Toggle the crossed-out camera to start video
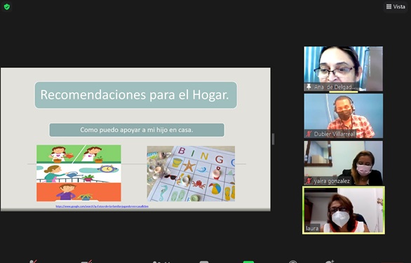Viewport: 411px width, 263px height. pyautogui.click(x=86, y=262)
